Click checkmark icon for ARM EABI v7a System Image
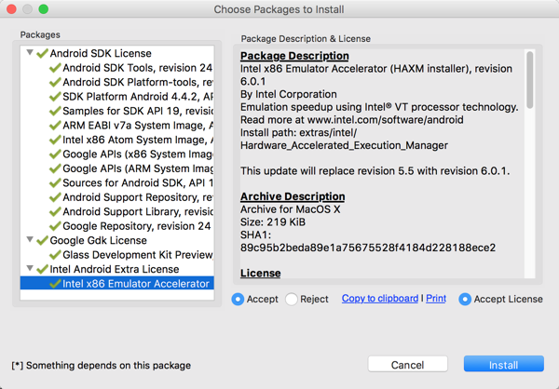 click(x=55, y=126)
